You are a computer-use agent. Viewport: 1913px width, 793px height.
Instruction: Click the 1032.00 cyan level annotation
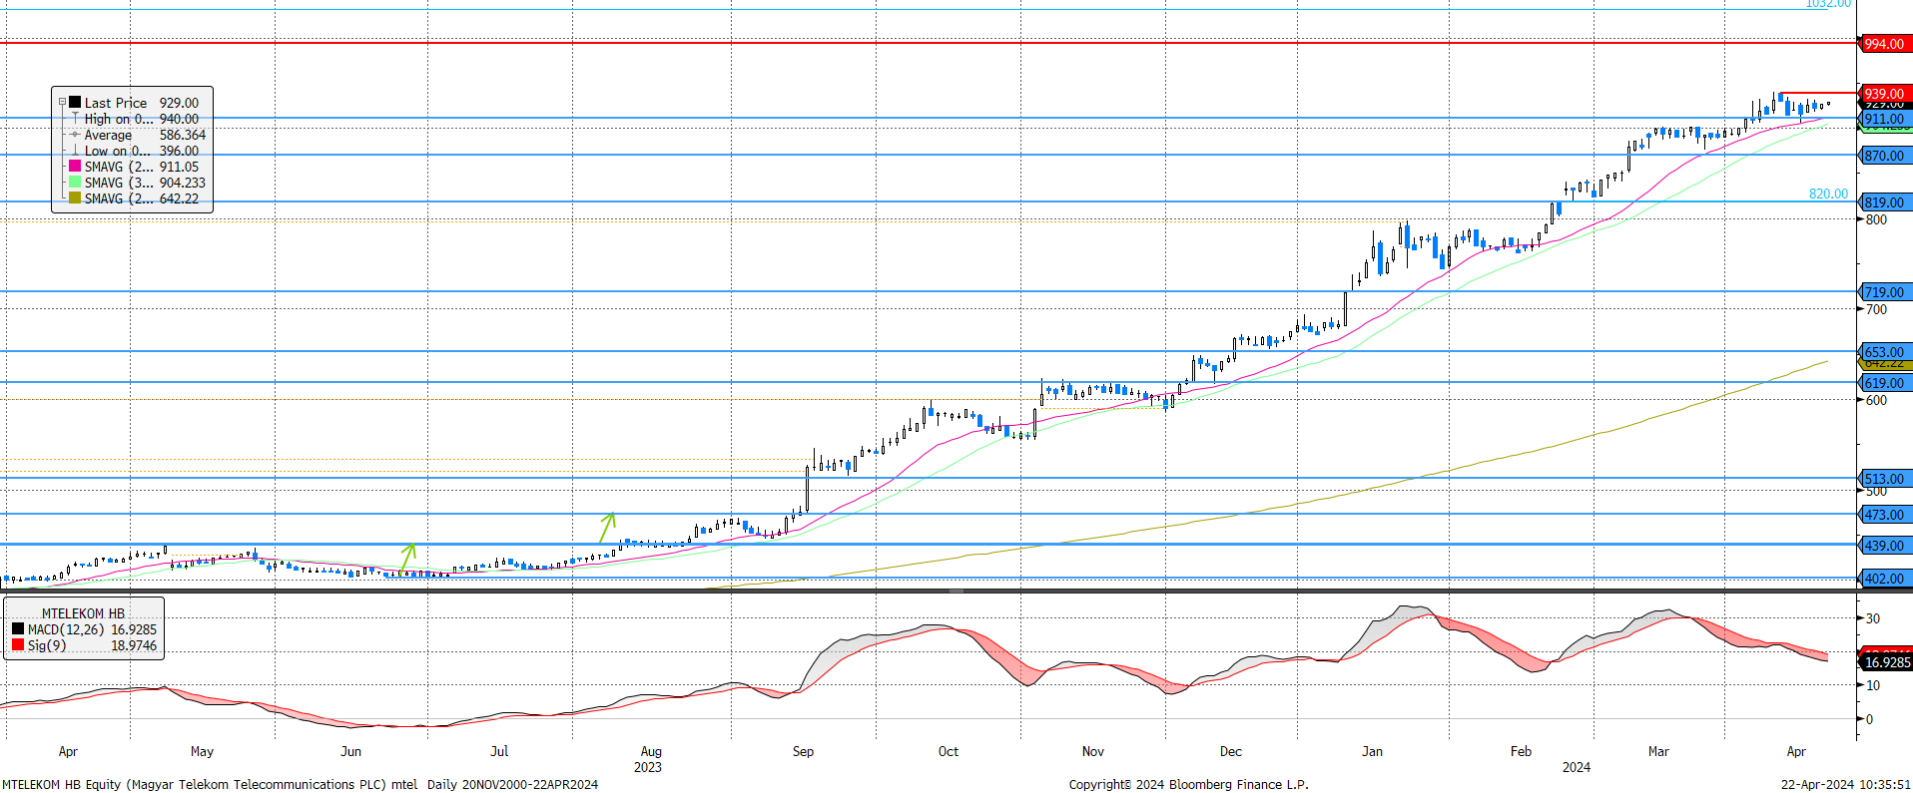1828,4
